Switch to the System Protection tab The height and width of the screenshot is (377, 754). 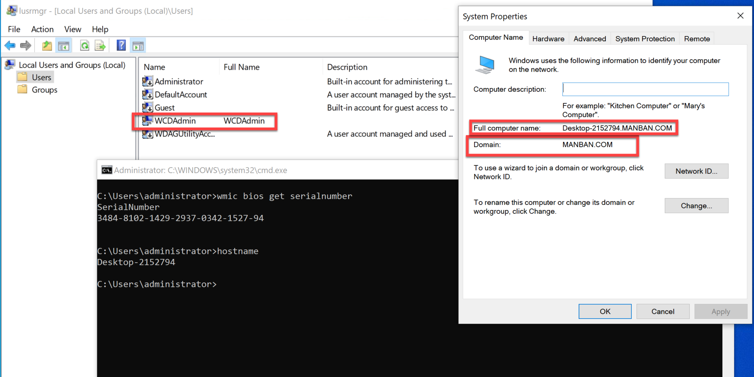click(645, 39)
